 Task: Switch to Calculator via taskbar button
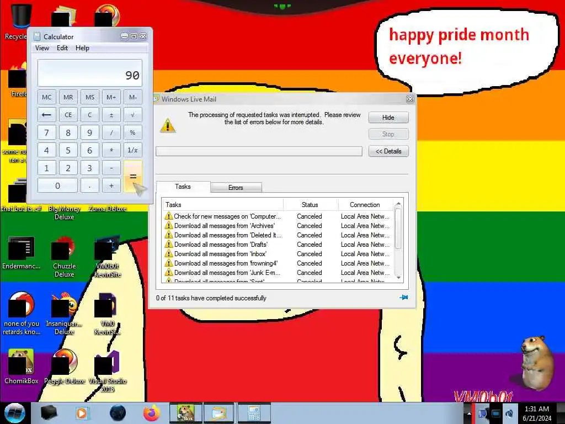click(x=254, y=413)
